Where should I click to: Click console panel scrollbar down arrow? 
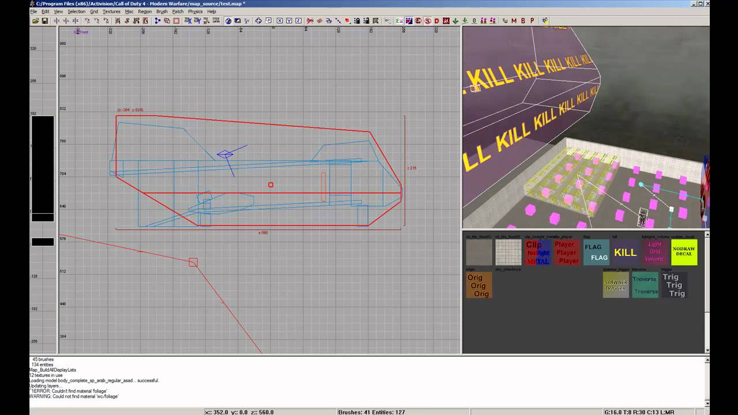707,403
